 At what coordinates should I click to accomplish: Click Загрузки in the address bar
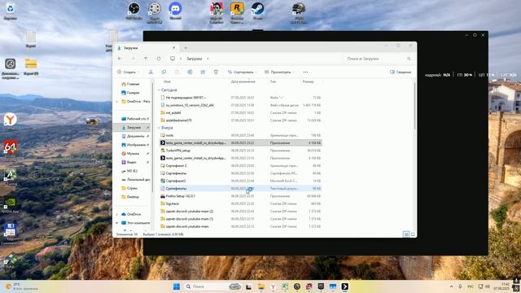(x=194, y=59)
